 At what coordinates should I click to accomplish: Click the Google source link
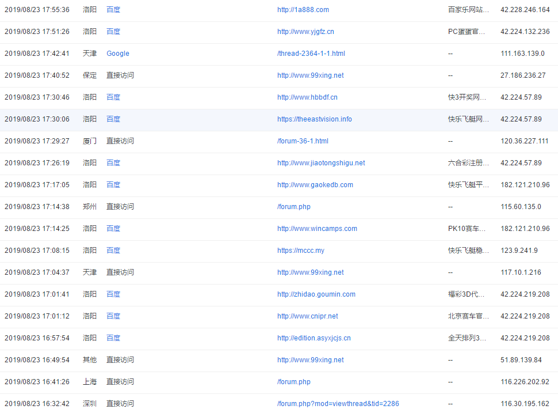point(118,54)
